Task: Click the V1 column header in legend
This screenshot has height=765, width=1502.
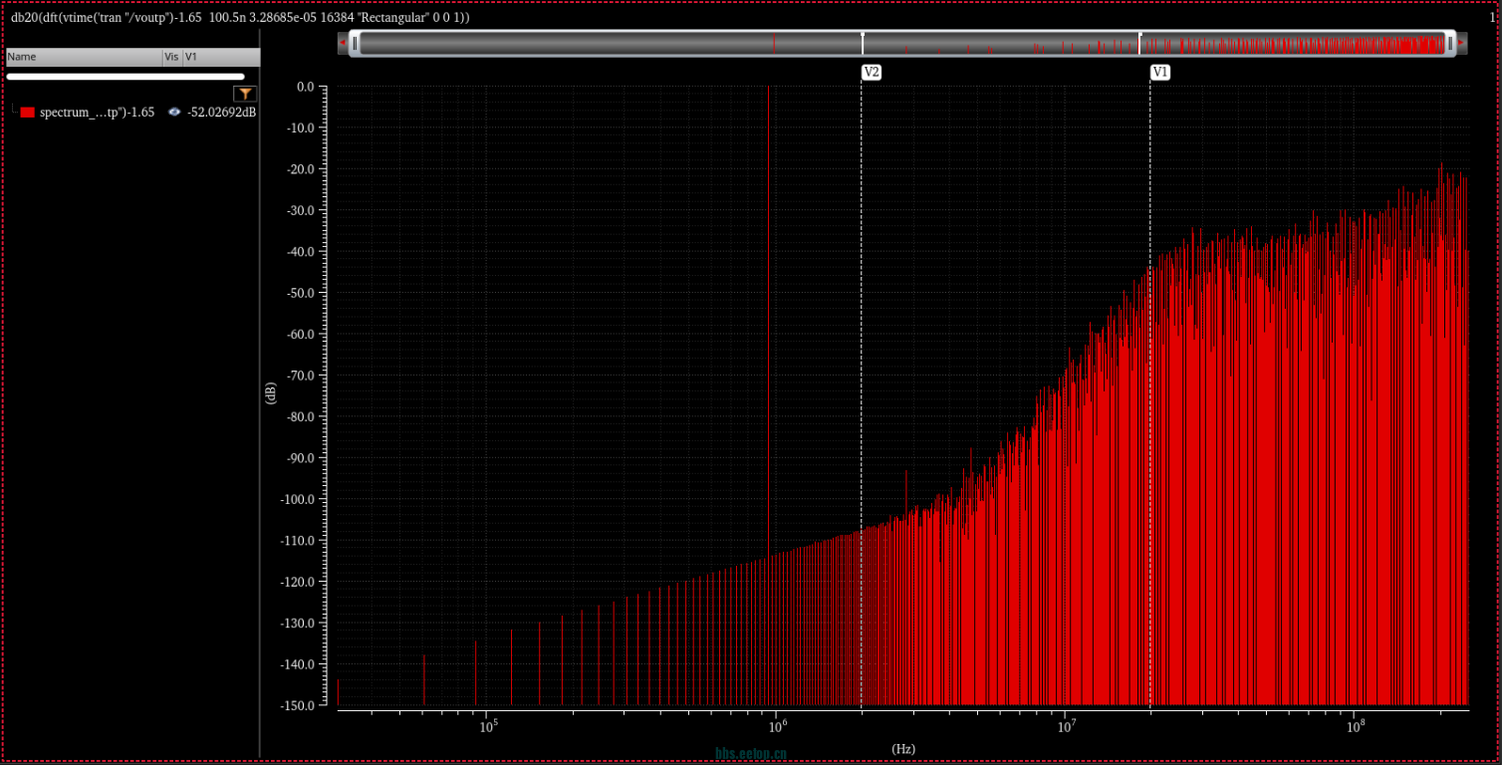Action: coord(191,57)
